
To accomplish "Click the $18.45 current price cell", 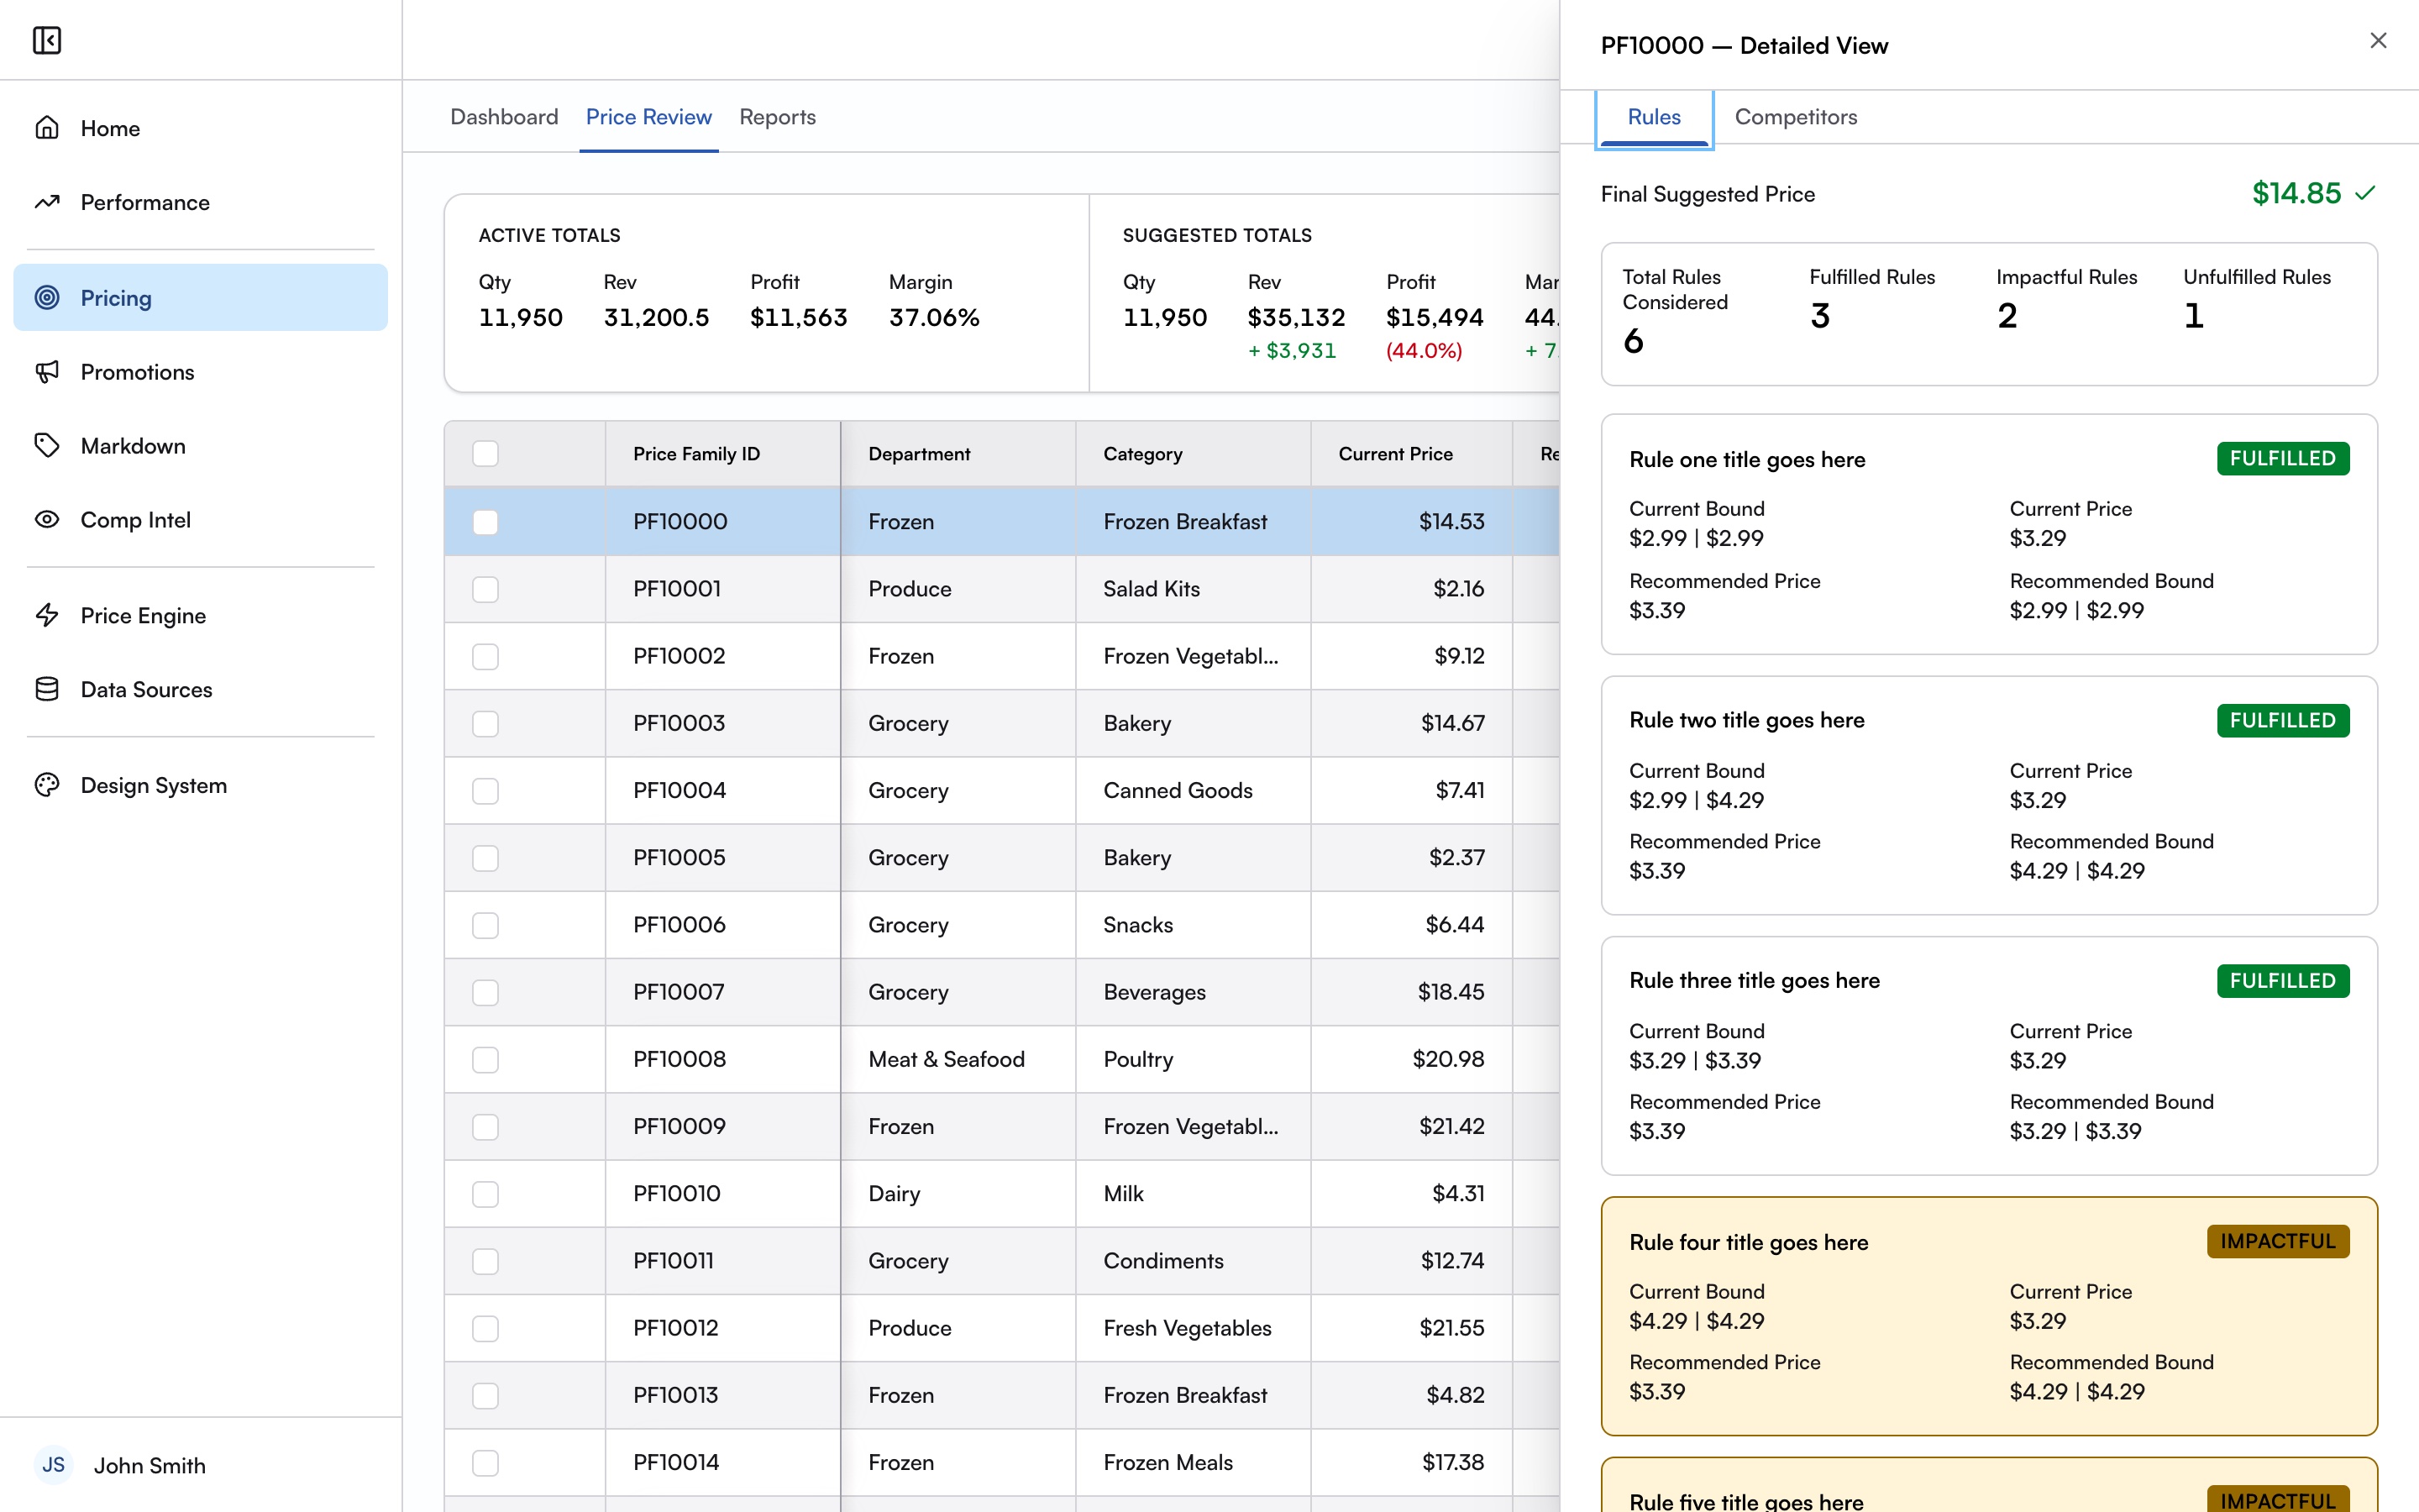I will pyautogui.click(x=1411, y=992).
